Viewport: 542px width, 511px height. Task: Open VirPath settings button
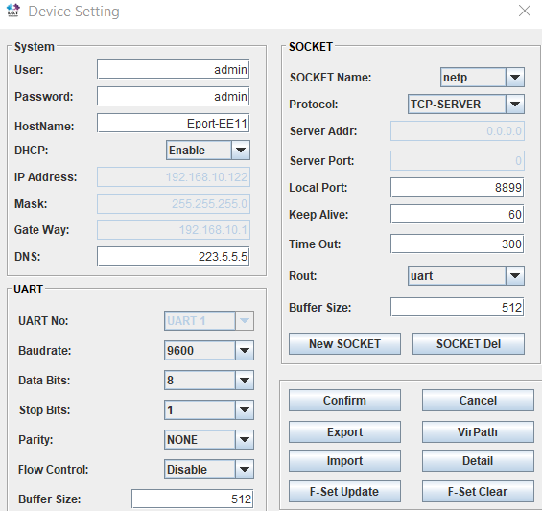[x=478, y=431]
